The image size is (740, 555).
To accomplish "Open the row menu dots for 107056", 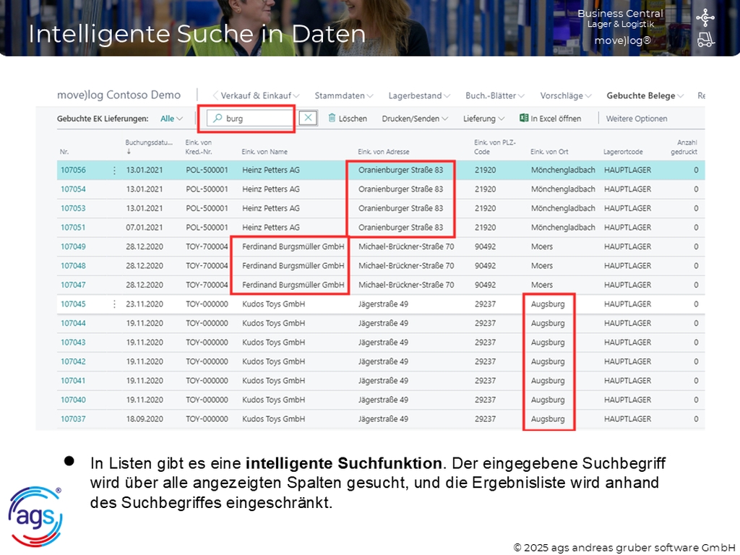I will 114,171.
